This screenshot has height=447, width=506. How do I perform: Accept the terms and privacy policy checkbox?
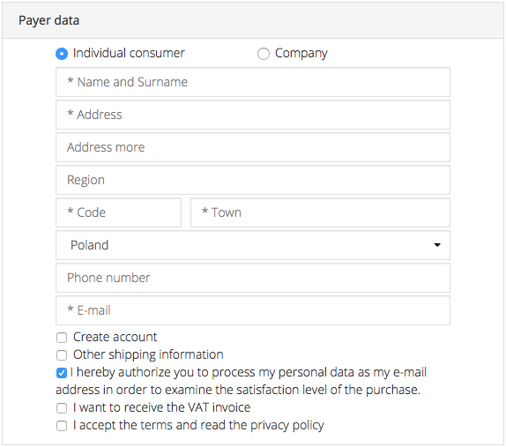click(x=62, y=426)
